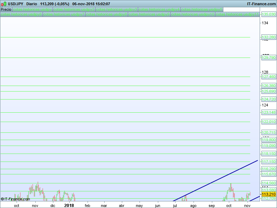Click the highlighted current price 113,210 tag
The height and width of the screenshot is (208, 277).
pos(269,194)
